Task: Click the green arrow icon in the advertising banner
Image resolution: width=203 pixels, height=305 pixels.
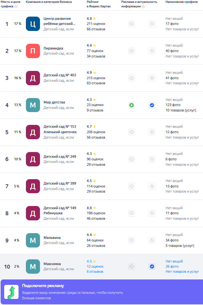Action: pos(11,292)
